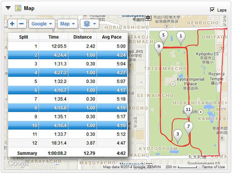Select split 6 time 4:16.7
232x174 pixels.
point(60,90)
